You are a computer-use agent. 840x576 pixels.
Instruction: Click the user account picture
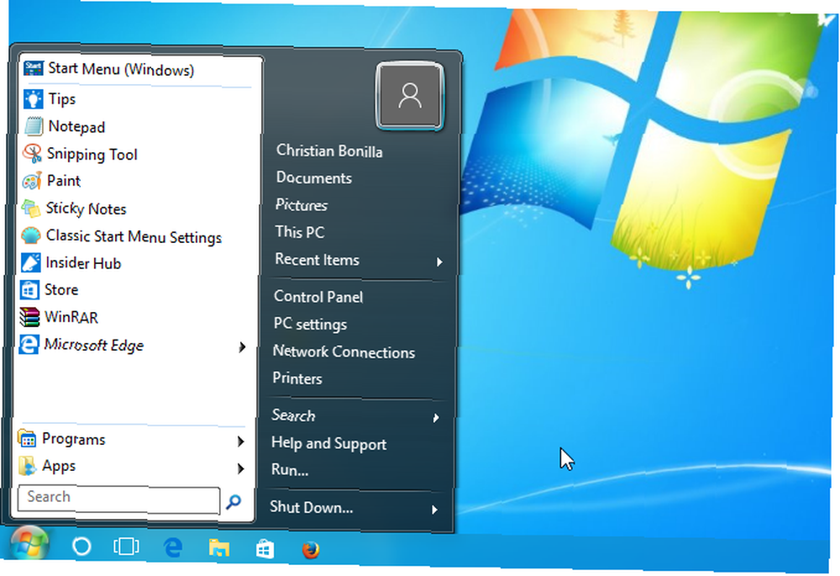(x=410, y=97)
